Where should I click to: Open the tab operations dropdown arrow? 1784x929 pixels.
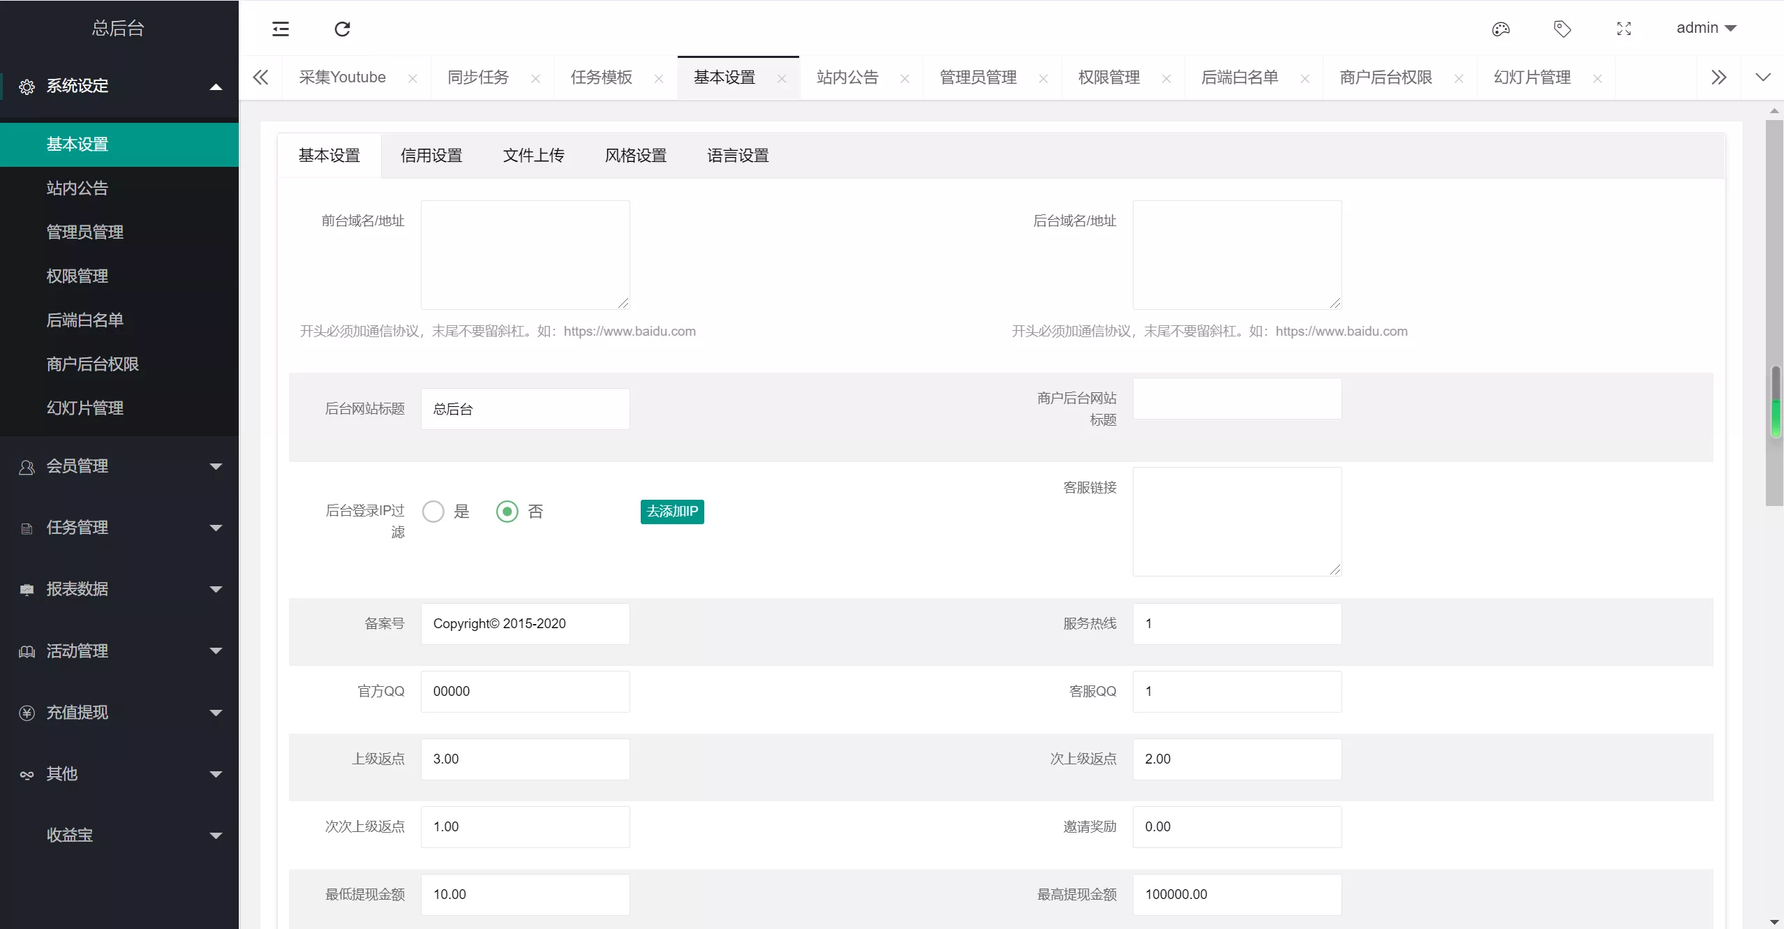click(1762, 77)
